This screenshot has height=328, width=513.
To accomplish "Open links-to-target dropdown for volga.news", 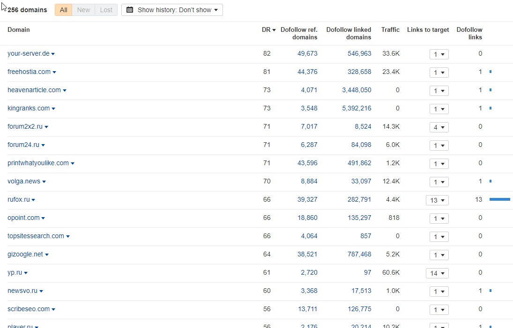I will coord(439,182).
